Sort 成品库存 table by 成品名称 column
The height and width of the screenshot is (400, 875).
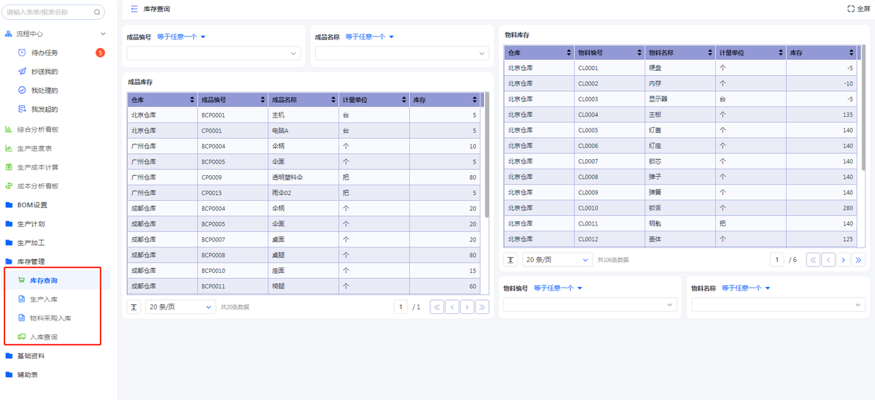point(333,100)
